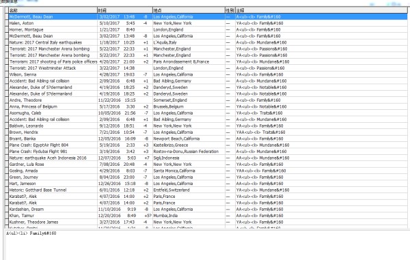Click the Erstfeld,Switzerland location cell
The width and height of the screenshot is (410, 260).
click(172, 190)
